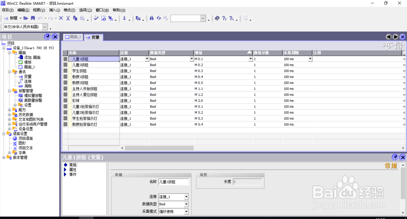
Task: Start runtime simulator icon
Action: pos(103,18)
